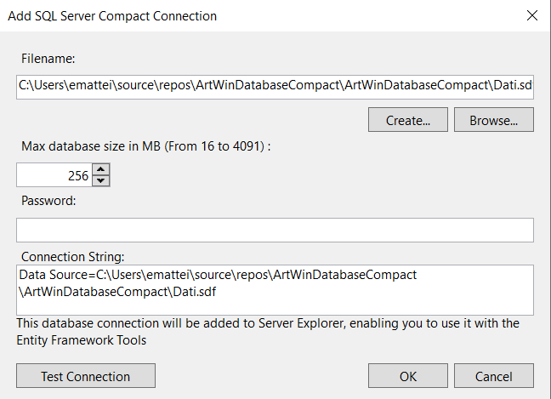
Task: Click the dialog title "Add SQL Server Compact Connection"
Action: click(x=112, y=16)
